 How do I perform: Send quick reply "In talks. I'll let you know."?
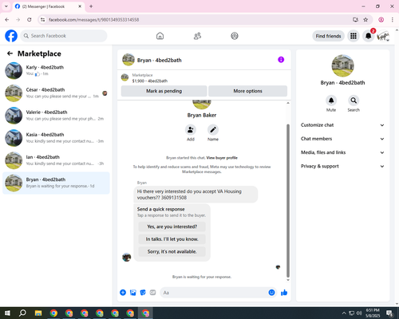click(172, 239)
